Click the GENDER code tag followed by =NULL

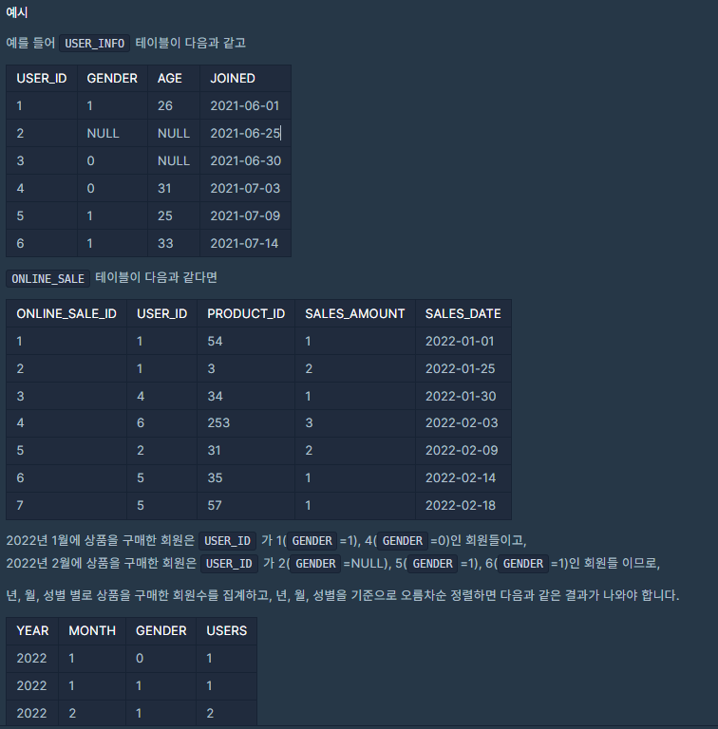pos(315,564)
